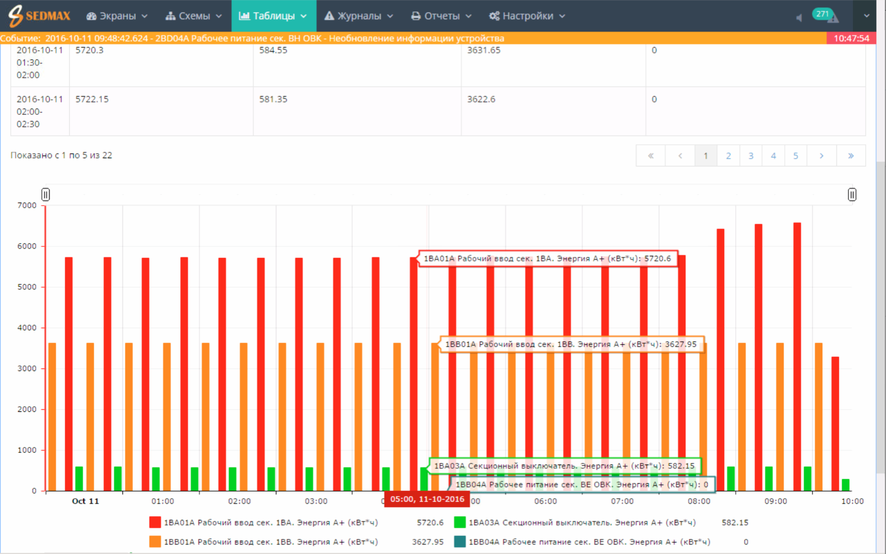
Task: Open the 271 alerts notification icon
Action: (825, 16)
